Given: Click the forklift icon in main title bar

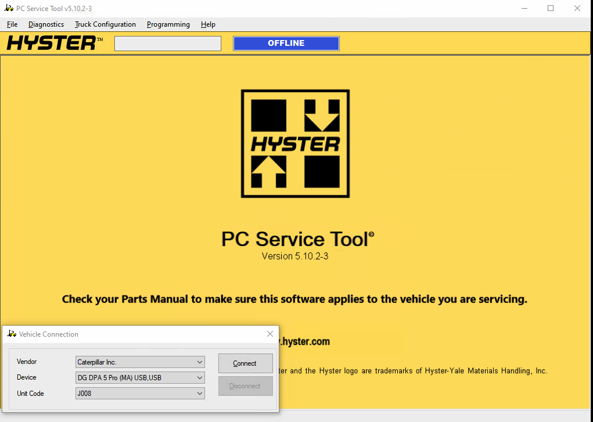Looking at the screenshot, I should [9, 8].
